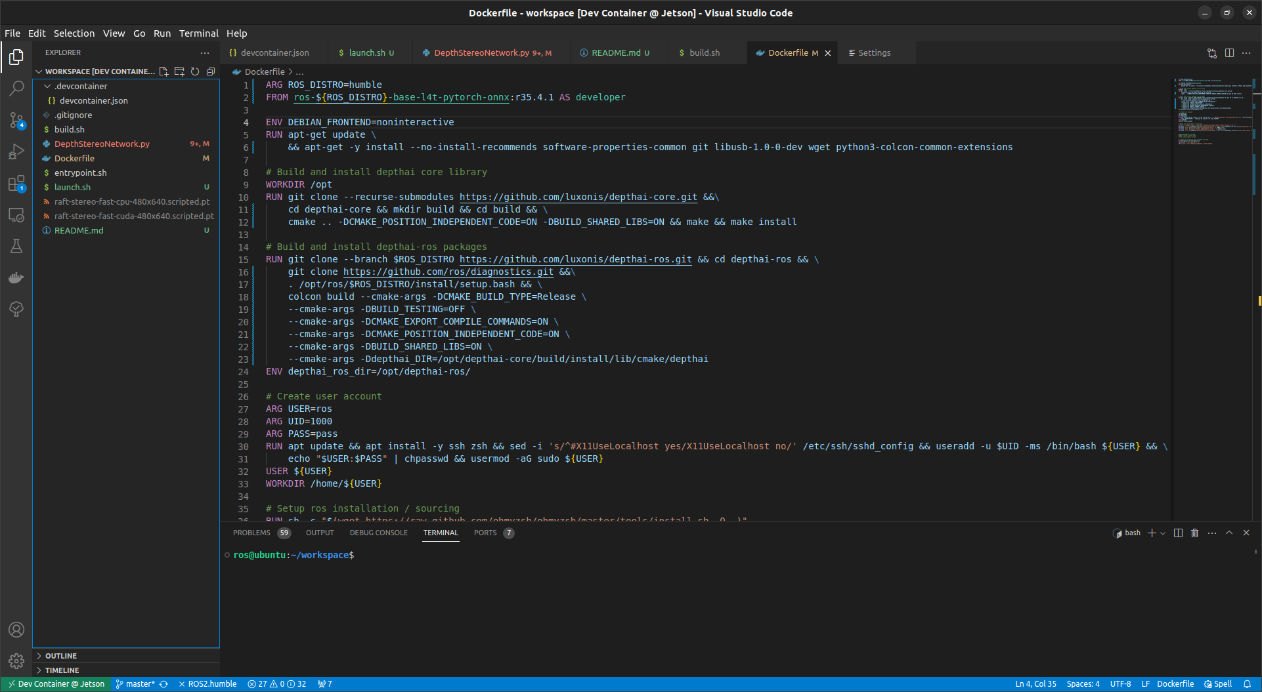The height and width of the screenshot is (692, 1262).
Task: Toggle the Spell checker status item
Action: point(1218,684)
